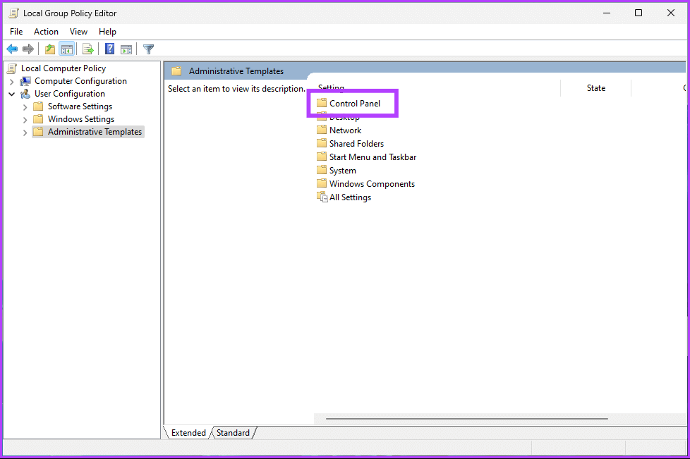This screenshot has height=459, width=690.
Task: Open the File menu
Action: pos(16,32)
